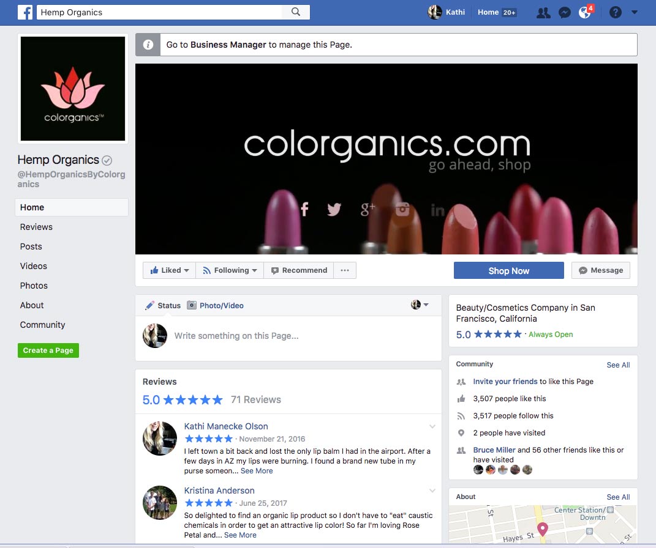The width and height of the screenshot is (656, 548).
Task: Click the Facebook logo icon
Action: coord(25,12)
